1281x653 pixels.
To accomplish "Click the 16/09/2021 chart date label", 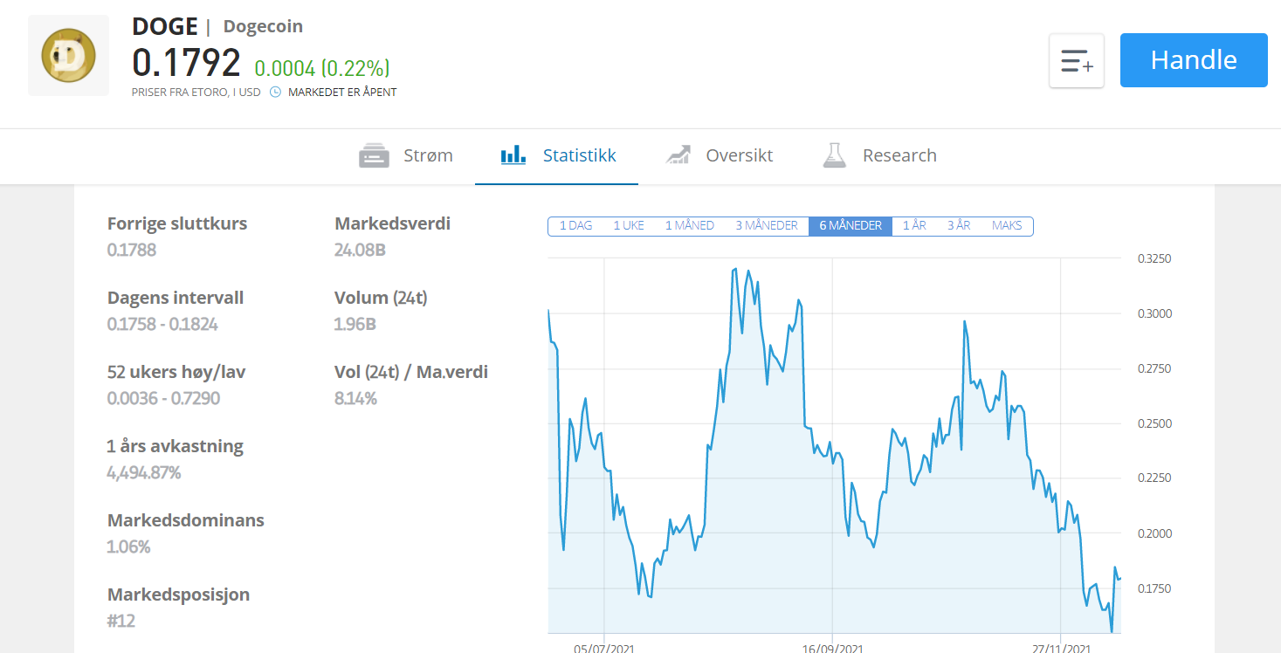I will 832,648.
